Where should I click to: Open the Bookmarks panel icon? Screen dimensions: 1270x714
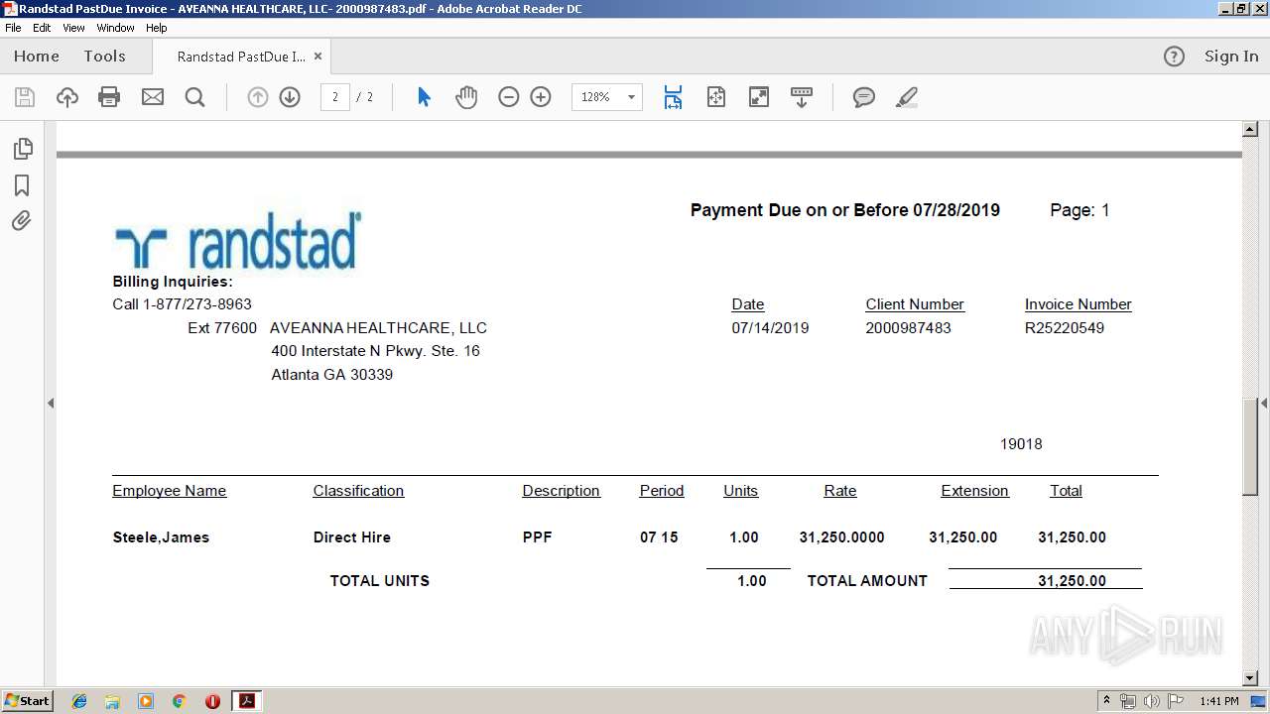[x=22, y=185]
